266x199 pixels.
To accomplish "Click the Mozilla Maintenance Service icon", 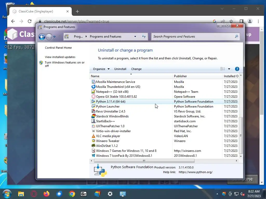I will point(93,82).
